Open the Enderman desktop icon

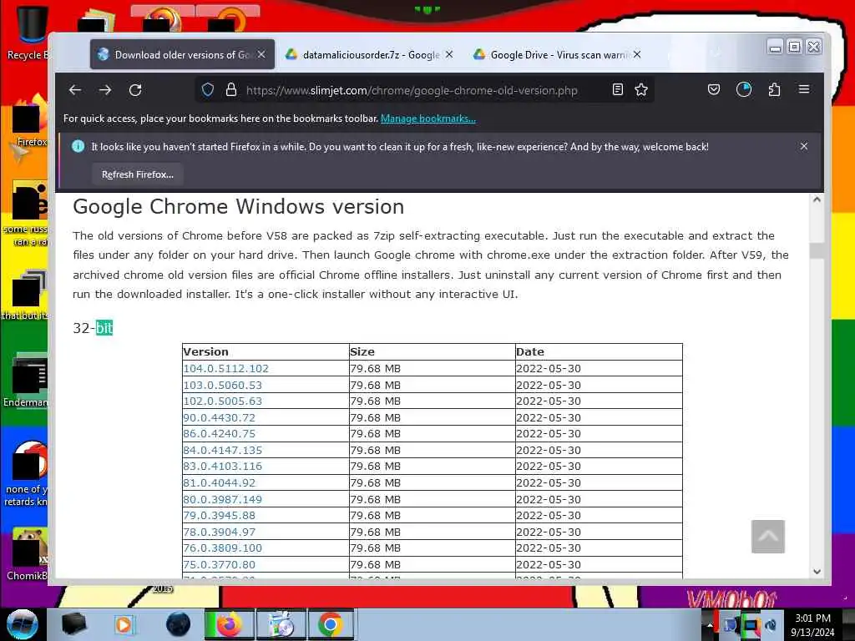pyautogui.click(x=28, y=380)
